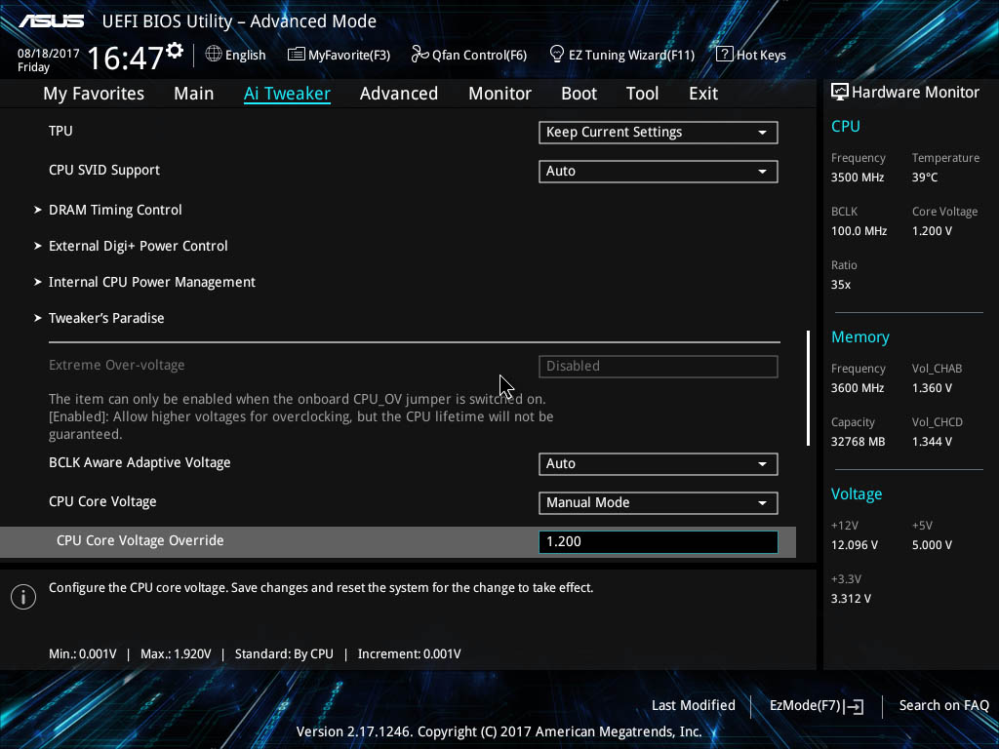
Task: Click the settings list vertical scrollbar
Action: click(x=808, y=388)
